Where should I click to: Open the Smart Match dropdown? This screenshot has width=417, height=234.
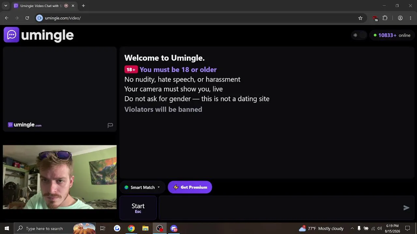pos(142,188)
